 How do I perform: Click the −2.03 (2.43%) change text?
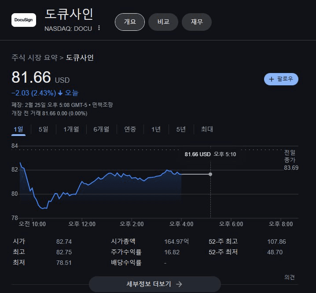pyautogui.click(x=34, y=93)
